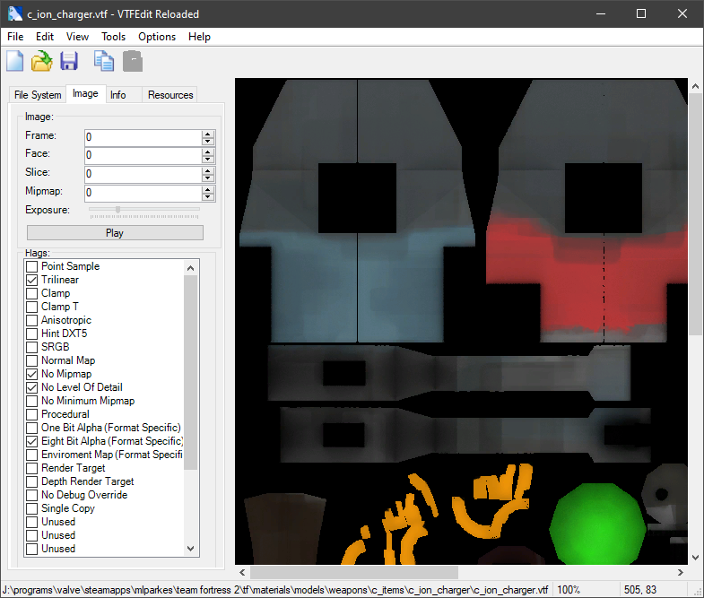Click the Open file folder icon
Viewport: 704px width, 598px height.
point(42,61)
